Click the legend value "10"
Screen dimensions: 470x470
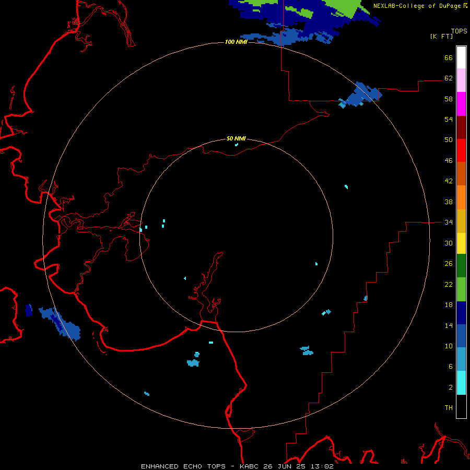point(449,346)
